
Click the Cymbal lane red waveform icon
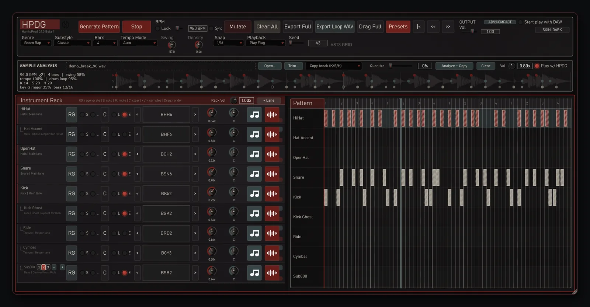272,253
